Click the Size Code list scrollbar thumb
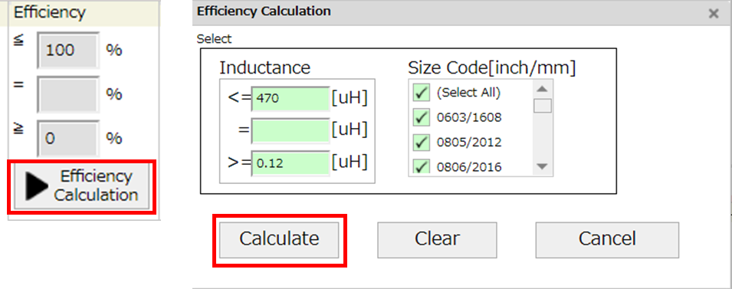 pos(543,106)
